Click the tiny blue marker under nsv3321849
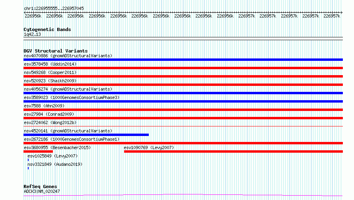 pos(28,168)
